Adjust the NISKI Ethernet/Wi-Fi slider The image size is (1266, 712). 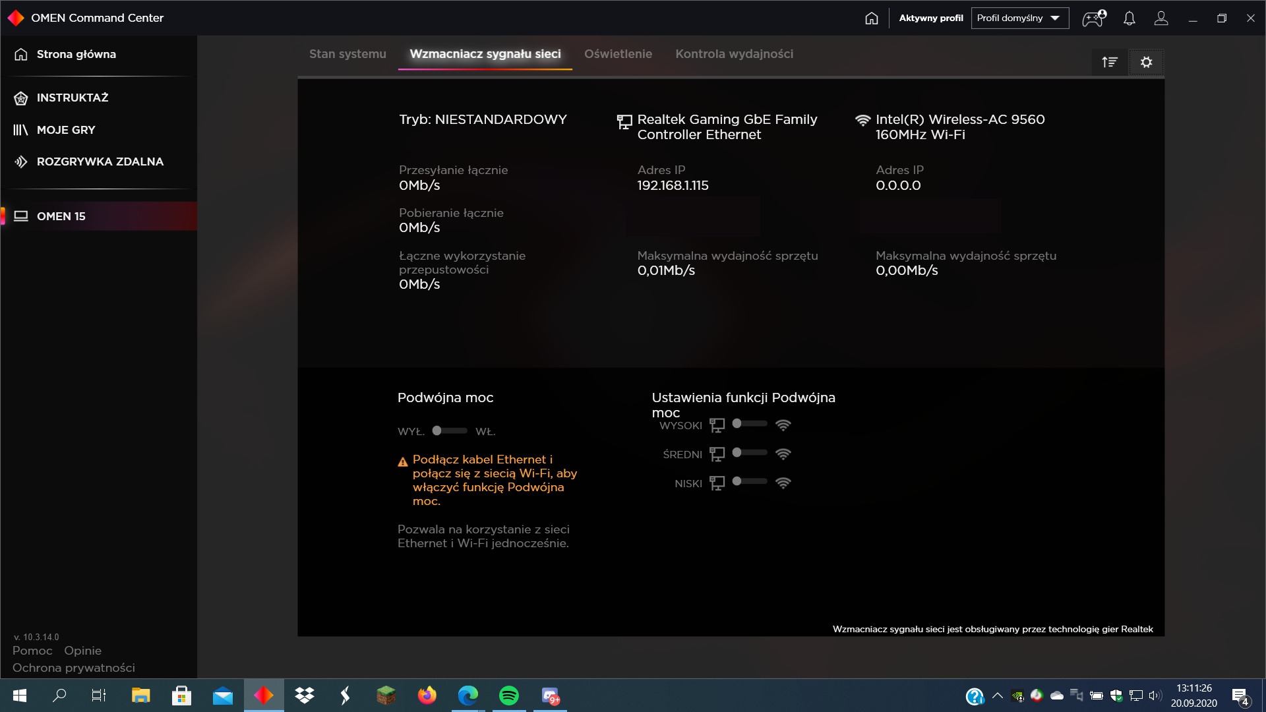749,482
